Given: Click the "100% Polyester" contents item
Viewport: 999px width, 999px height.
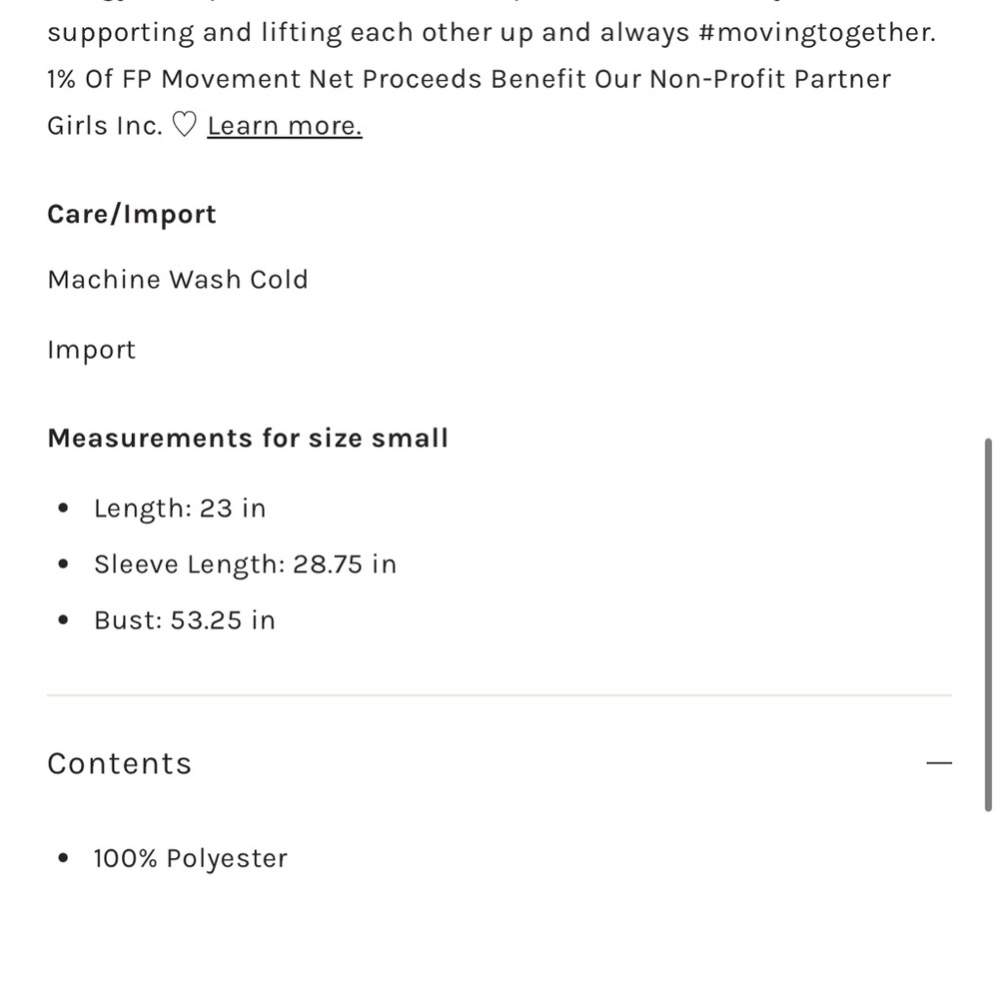Looking at the screenshot, I should pos(191,858).
